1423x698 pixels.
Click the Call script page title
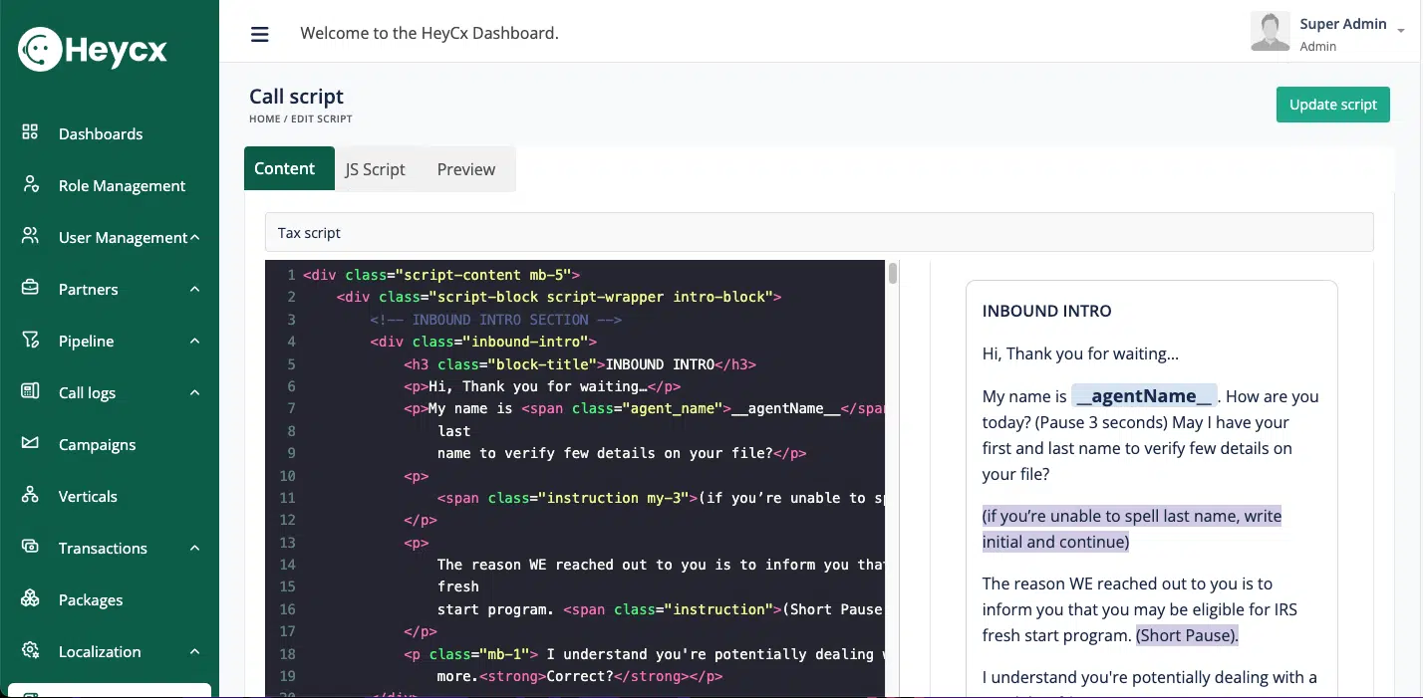click(x=296, y=97)
